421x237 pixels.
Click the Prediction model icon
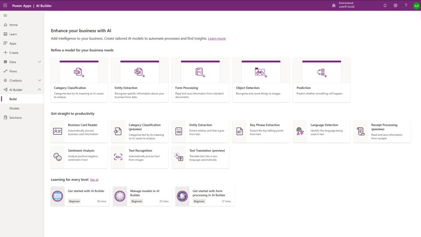(322, 72)
